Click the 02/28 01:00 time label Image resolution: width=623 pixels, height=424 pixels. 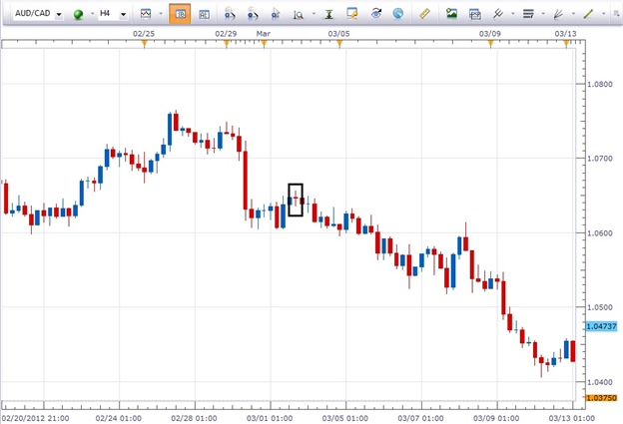[x=194, y=418]
